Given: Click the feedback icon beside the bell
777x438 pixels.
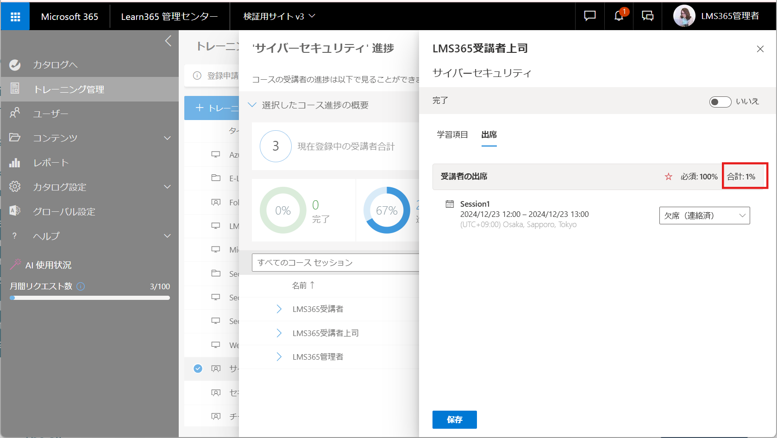Looking at the screenshot, I should point(647,16).
